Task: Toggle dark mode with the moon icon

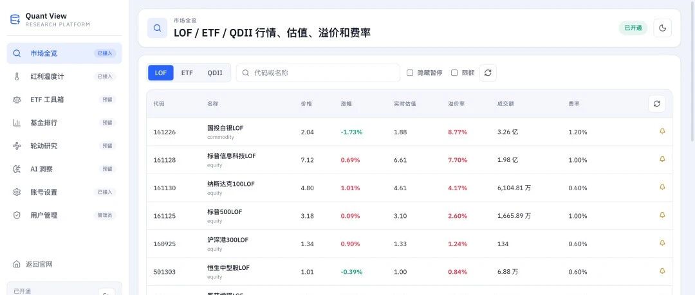Action: coord(662,28)
